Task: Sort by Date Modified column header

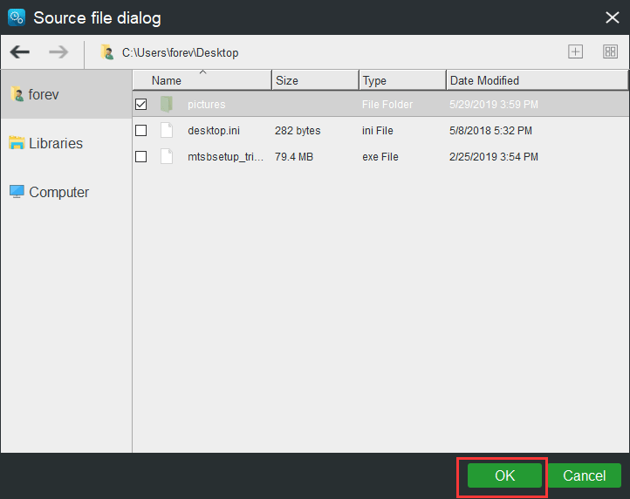Action: pyautogui.click(x=484, y=80)
